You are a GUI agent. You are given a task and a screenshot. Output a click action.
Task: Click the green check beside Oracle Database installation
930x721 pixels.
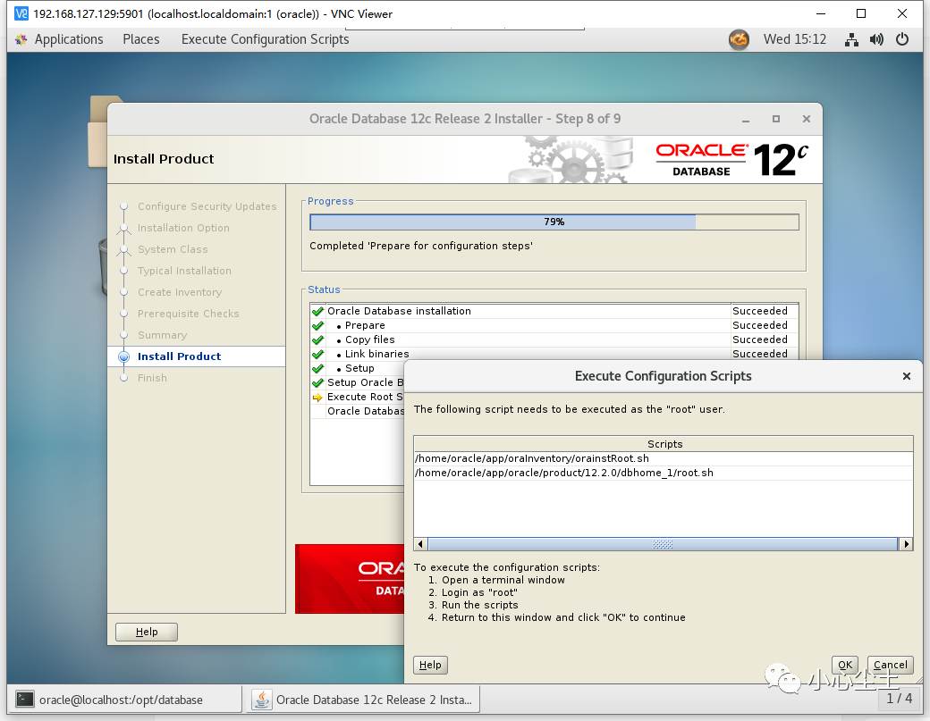pos(318,311)
